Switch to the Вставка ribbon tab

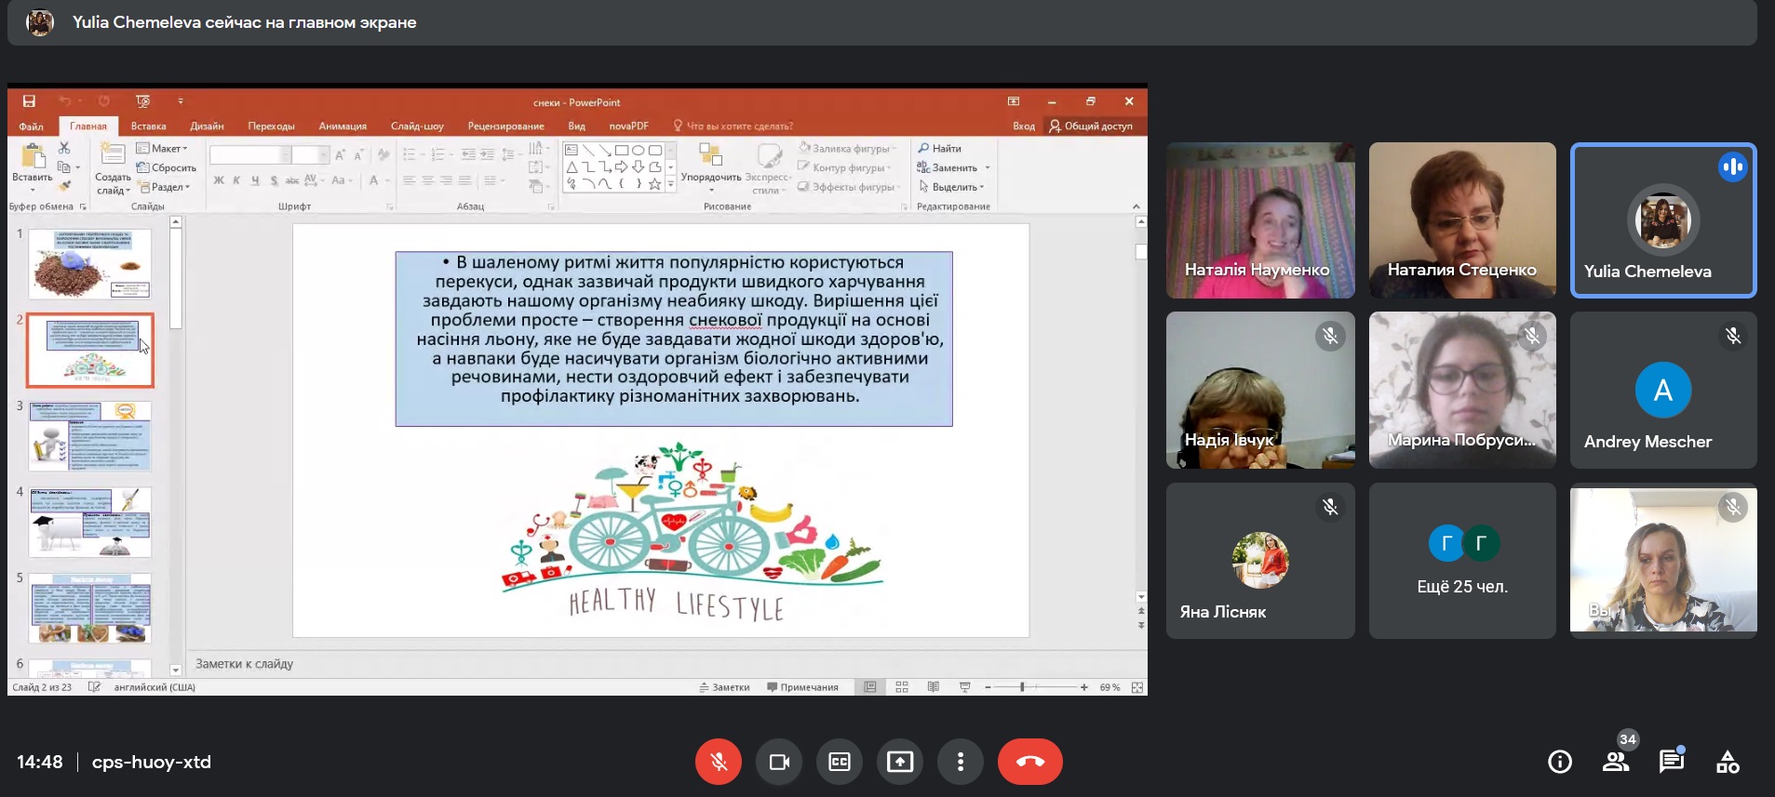click(148, 126)
